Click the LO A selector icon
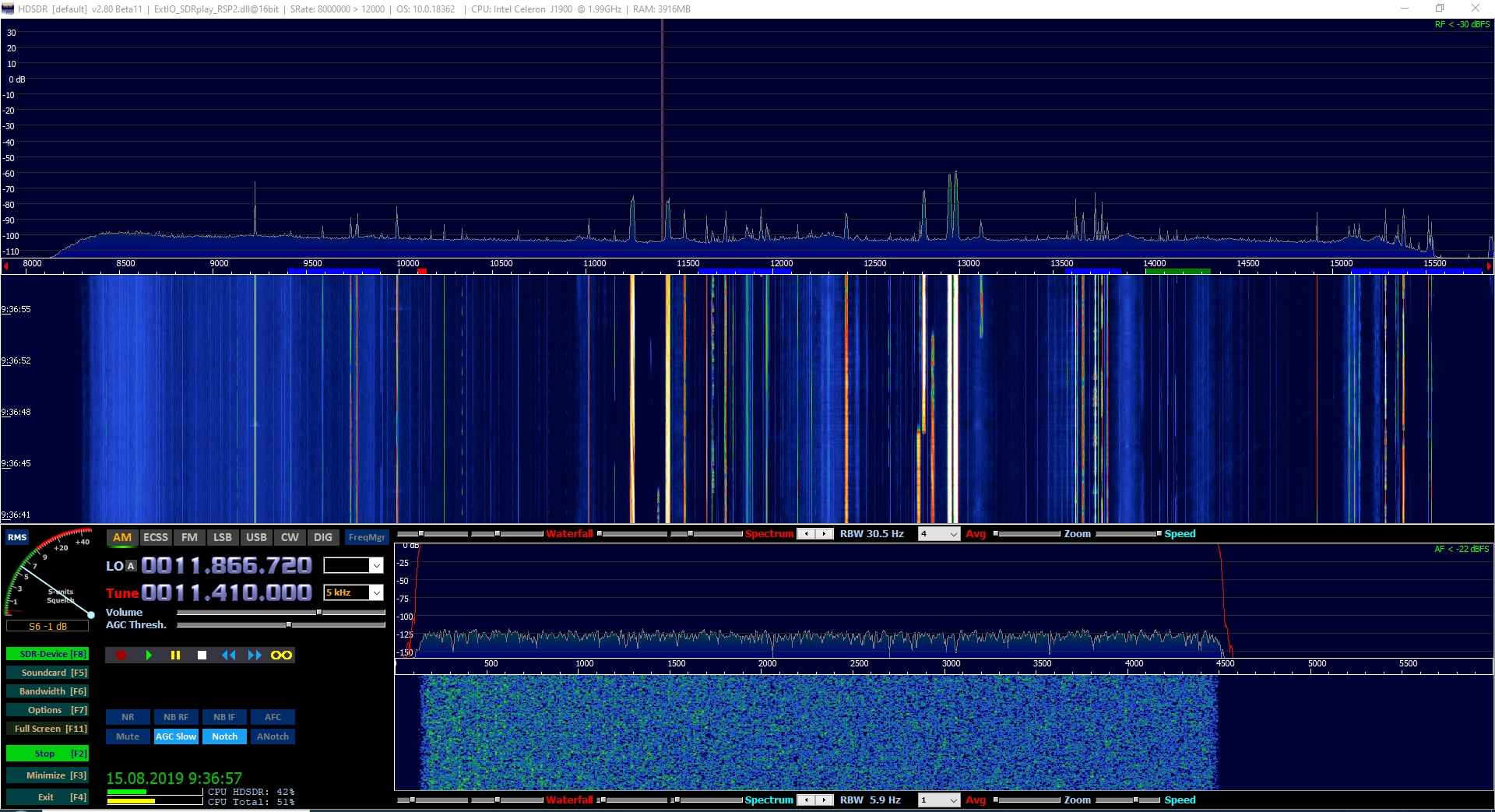This screenshot has height=812, width=1495. coord(131,566)
